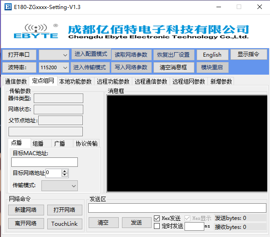Expand the 115200 baud rate dropdown

point(54,67)
